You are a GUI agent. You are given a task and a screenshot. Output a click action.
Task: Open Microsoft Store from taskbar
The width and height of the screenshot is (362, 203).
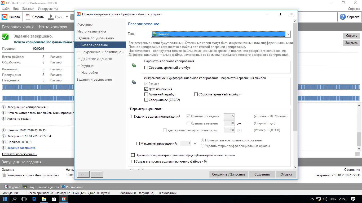54,199
